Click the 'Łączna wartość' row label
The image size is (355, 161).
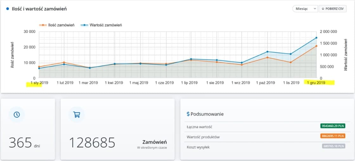coord(199,127)
